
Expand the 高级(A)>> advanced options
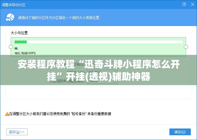pos(17,132)
